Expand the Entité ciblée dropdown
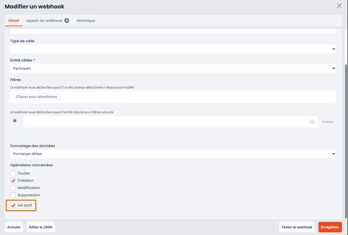 pos(173,68)
